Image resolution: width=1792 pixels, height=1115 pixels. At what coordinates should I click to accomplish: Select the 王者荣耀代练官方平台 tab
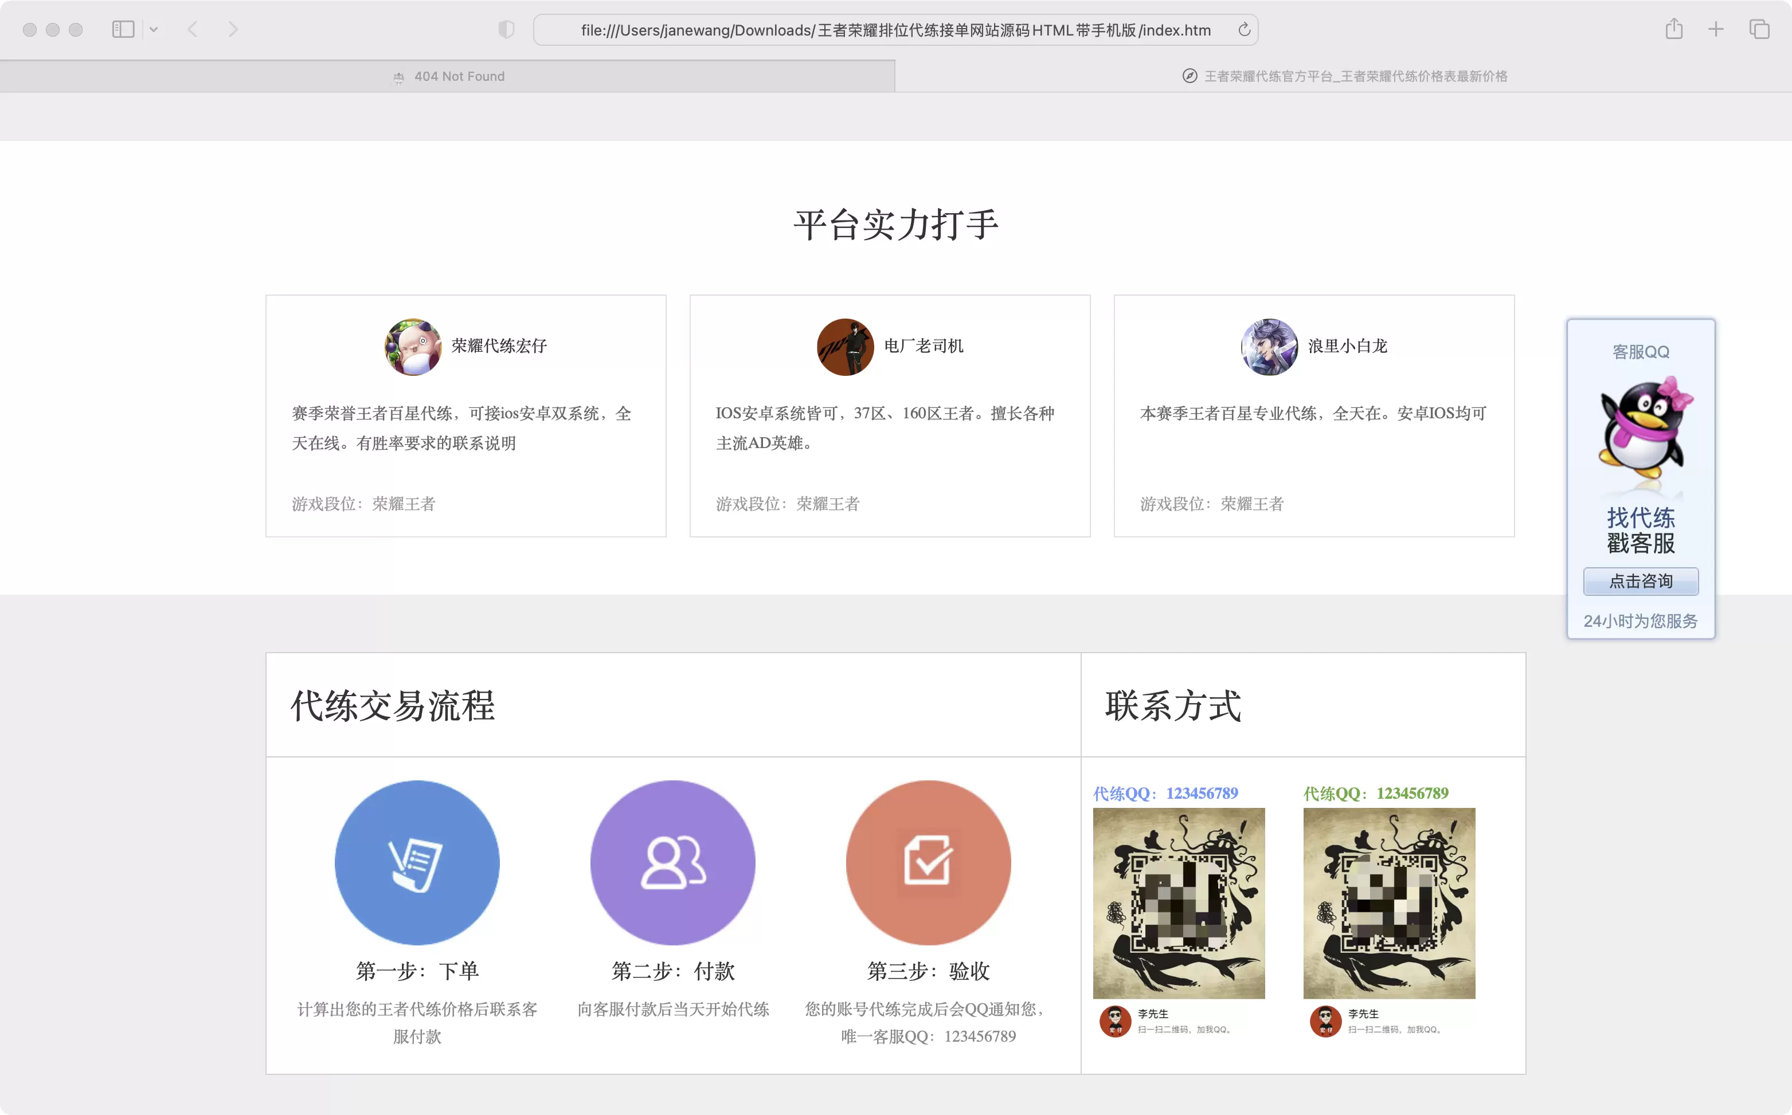tap(1344, 76)
